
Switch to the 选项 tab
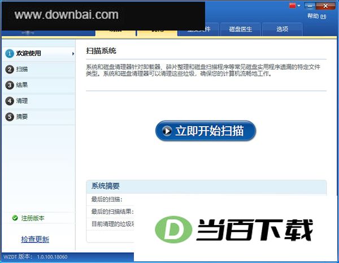point(282,29)
